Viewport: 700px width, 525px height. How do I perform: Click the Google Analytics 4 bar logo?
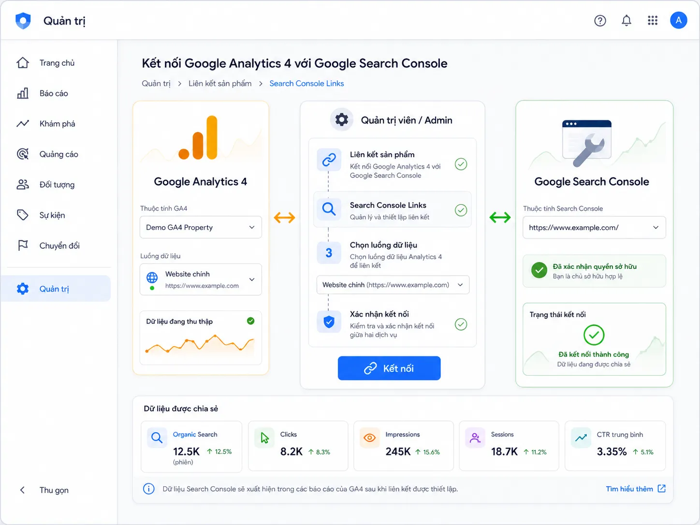[x=198, y=138]
